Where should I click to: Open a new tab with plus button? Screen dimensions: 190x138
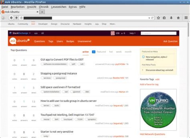tap(42, 12)
